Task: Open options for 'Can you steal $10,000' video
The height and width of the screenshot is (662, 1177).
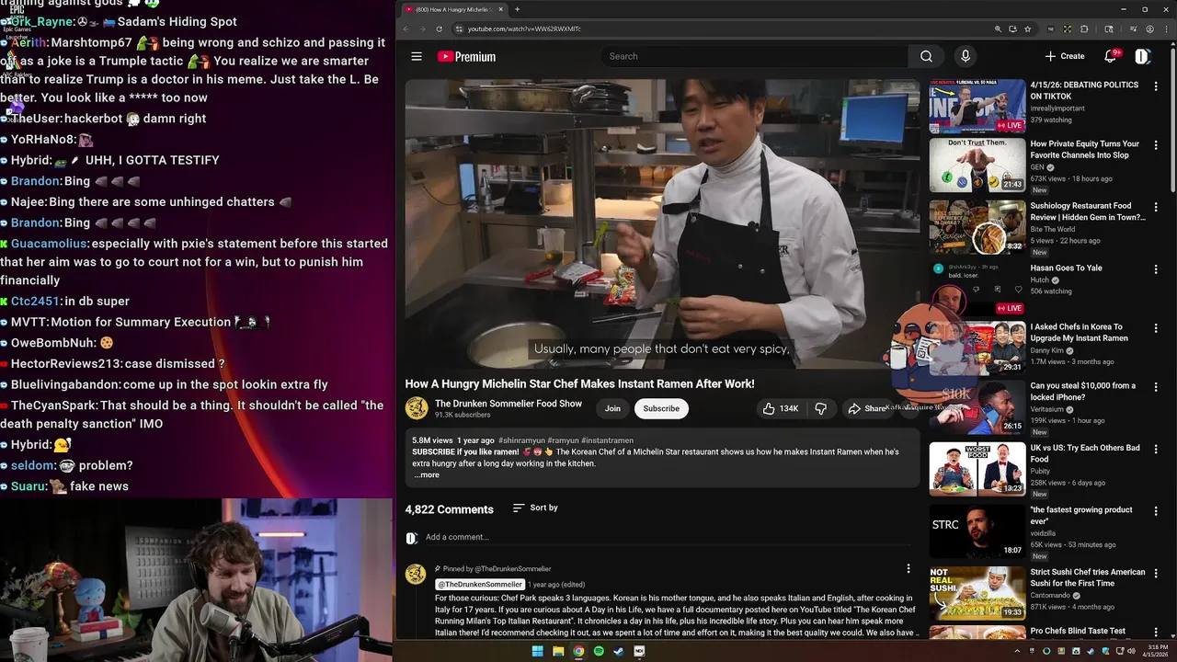Action: (1156, 388)
